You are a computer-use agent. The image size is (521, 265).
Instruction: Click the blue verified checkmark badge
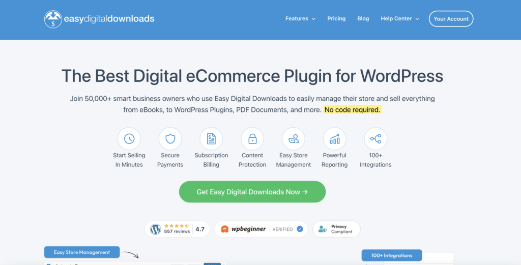300,229
